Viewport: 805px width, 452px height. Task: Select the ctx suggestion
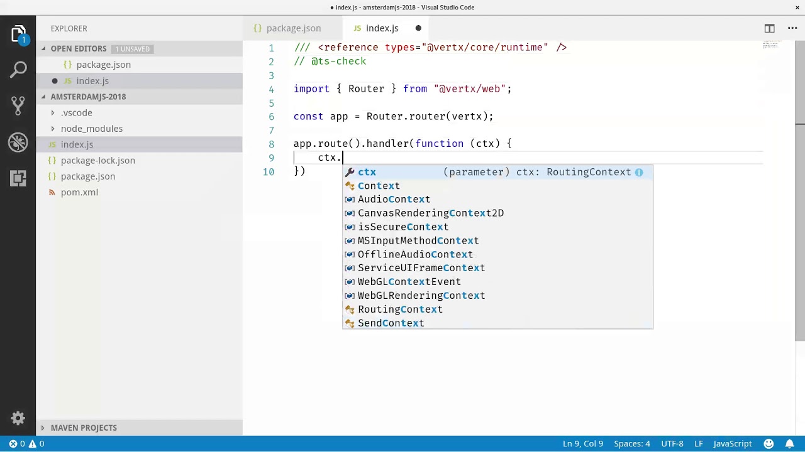tap(497, 172)
